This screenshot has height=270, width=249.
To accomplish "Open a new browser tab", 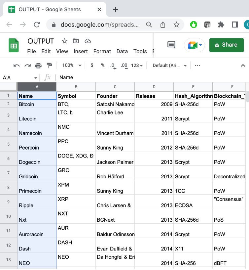I will pos(116,10).
